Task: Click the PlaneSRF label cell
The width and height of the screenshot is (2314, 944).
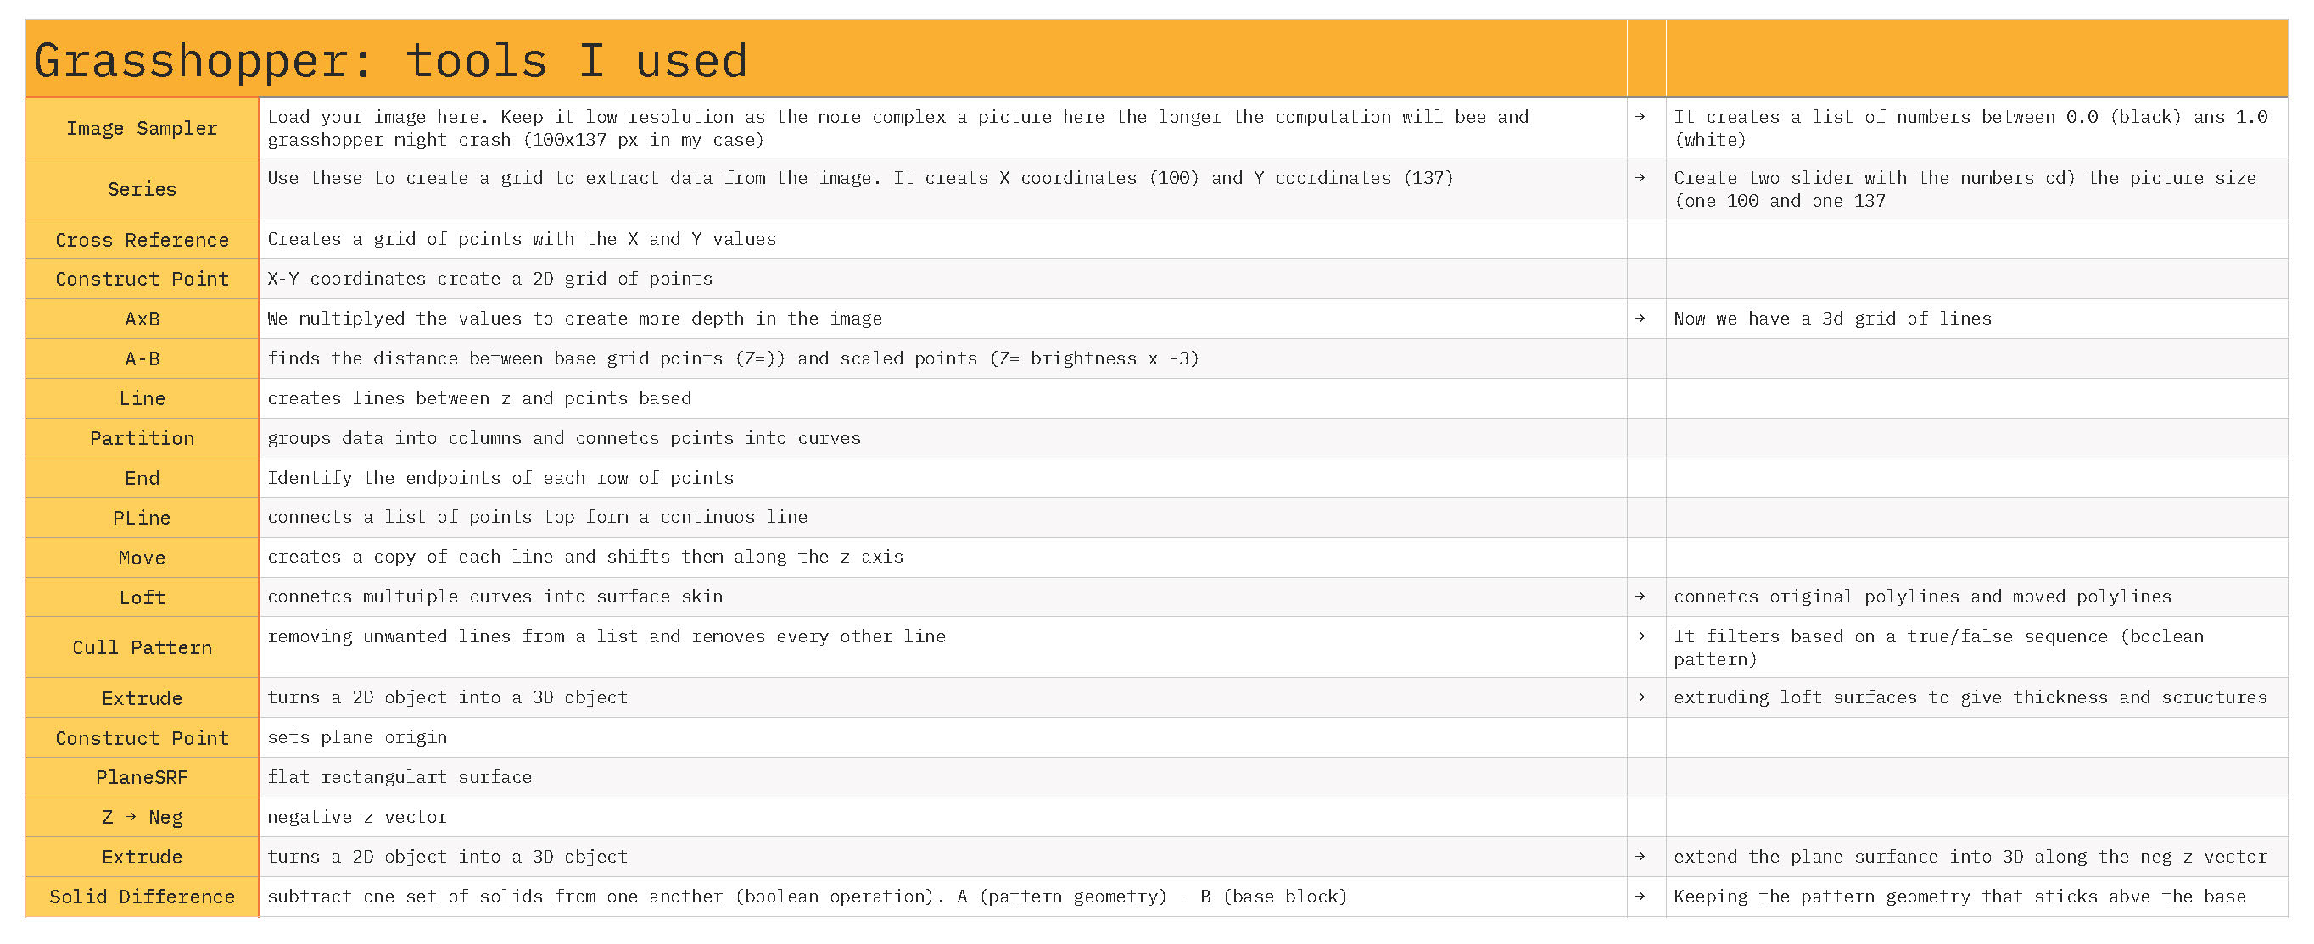Action: 142,777
